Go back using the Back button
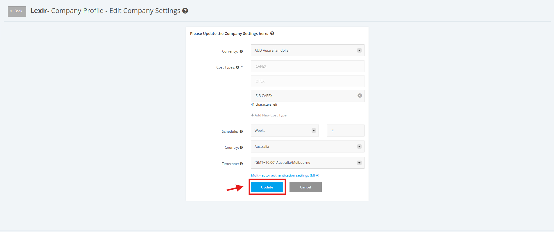The image size is (554, 232). [x=17, y=11]
